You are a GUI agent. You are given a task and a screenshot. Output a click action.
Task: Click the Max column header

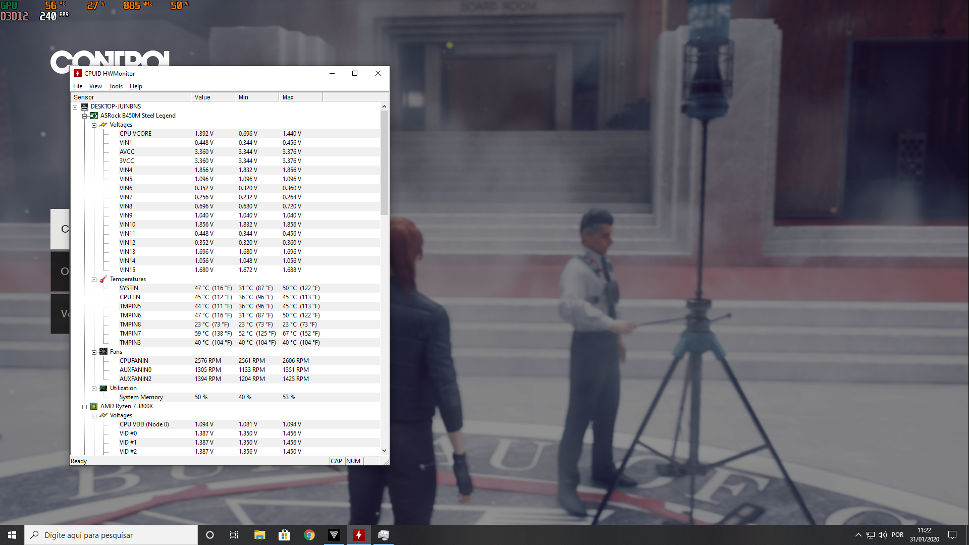click(301, 97)
